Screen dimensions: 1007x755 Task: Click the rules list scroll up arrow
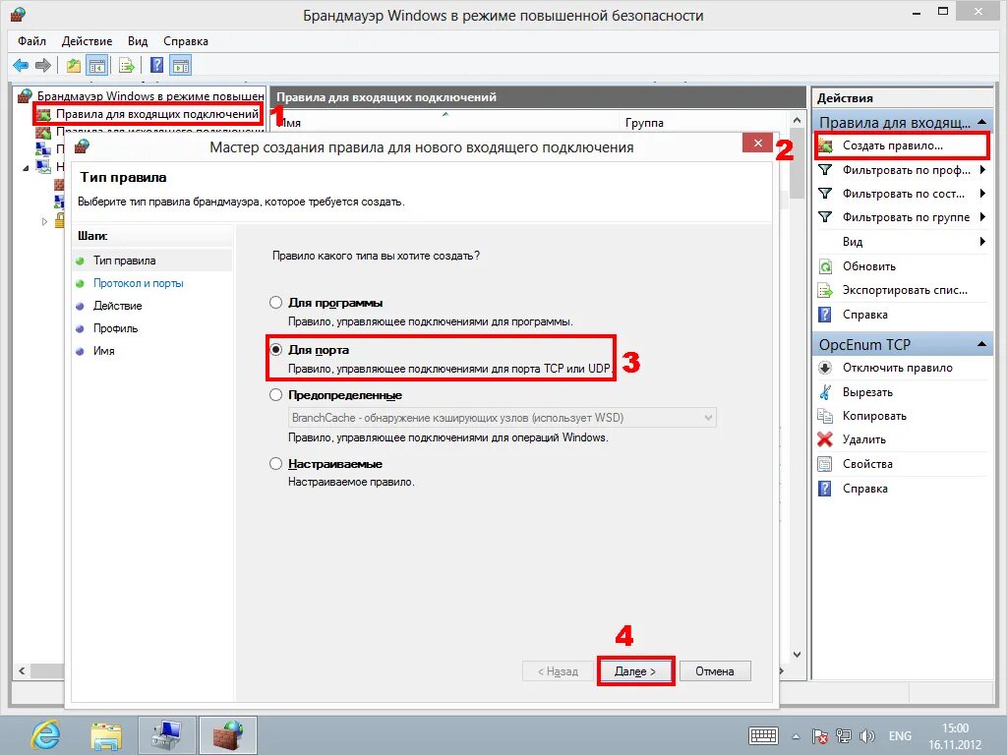tap(797, 120)
